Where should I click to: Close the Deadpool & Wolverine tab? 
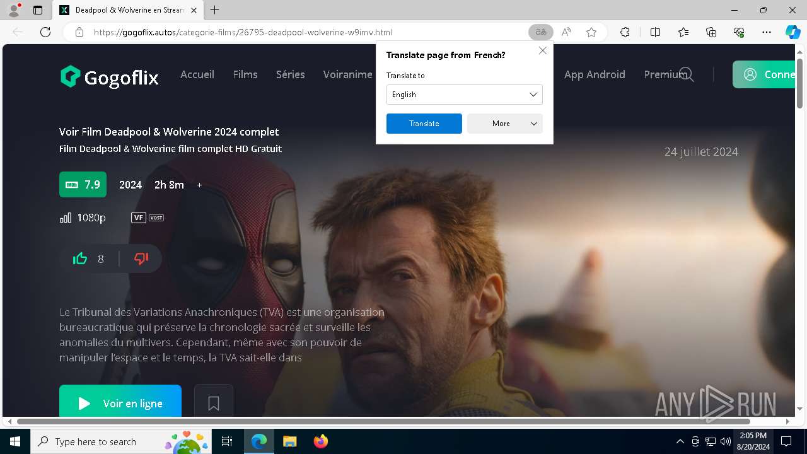(194, 10)
